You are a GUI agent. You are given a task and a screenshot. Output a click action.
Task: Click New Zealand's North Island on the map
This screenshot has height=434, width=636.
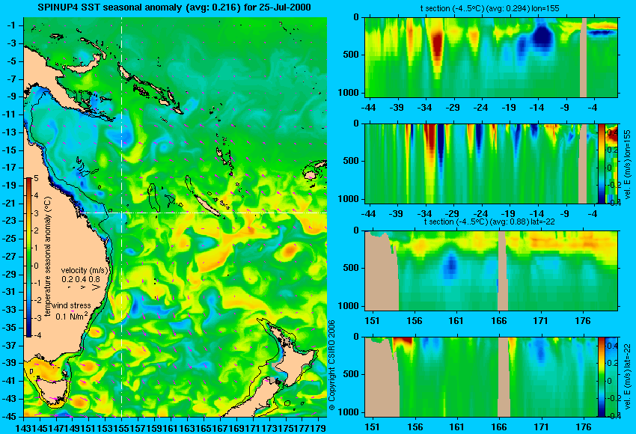click(x=296, y=357)
